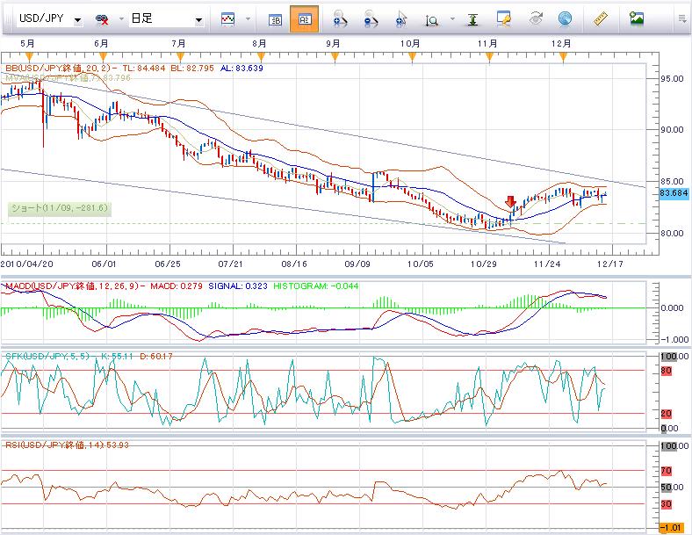The height and width of the screenshot is (535, 692).
Task: Click the 2010/04/20 date axis label
Action: pos(27,264)
